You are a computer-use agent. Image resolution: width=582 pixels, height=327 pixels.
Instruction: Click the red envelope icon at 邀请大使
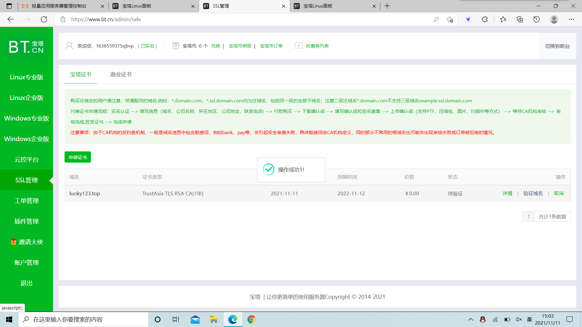click(x=13, y=242)
